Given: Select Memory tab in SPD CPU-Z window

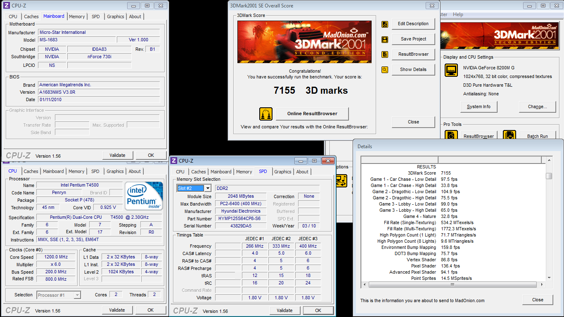Looking at the screenshot, I should (x=244, y=172).
